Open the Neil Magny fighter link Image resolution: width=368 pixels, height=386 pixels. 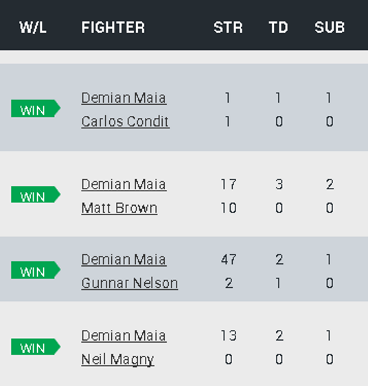(x=118, y=360)
